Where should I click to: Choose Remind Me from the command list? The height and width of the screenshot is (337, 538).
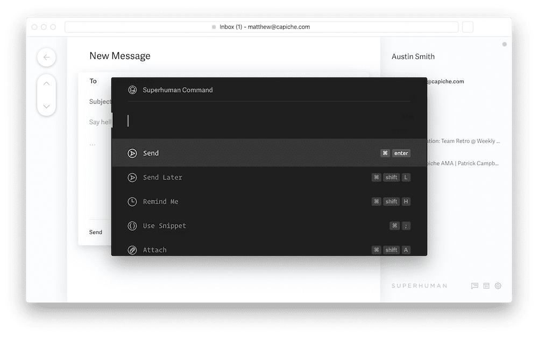point(160,202)
